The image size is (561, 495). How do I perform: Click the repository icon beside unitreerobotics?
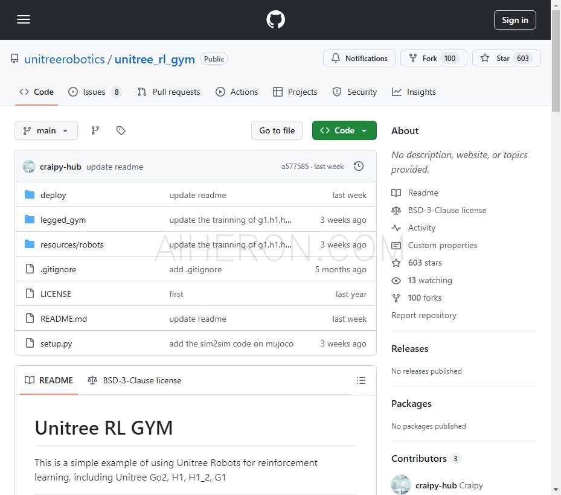[x=14, y=59]
